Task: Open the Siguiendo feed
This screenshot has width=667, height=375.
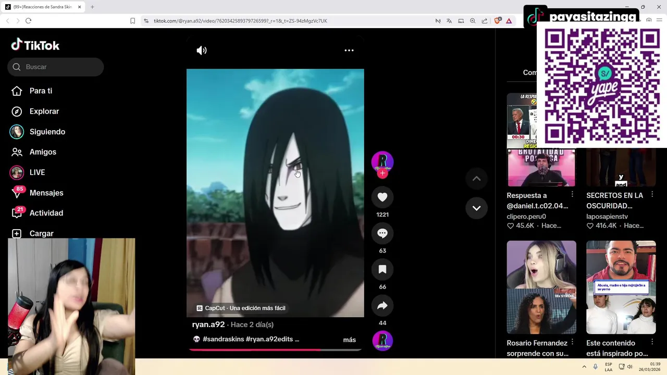Action: point(47,132)
